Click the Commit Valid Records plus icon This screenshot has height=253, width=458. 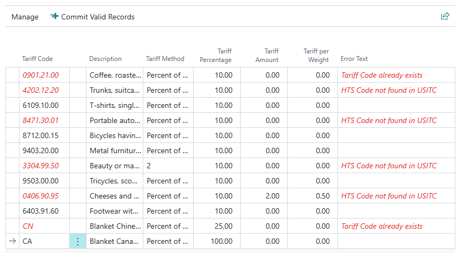(x=54, y=17)
